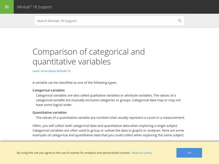The width and height of the screenshot is (219, 164).
Task: Select the bold Categorical variables term
Action: [48, 90]
